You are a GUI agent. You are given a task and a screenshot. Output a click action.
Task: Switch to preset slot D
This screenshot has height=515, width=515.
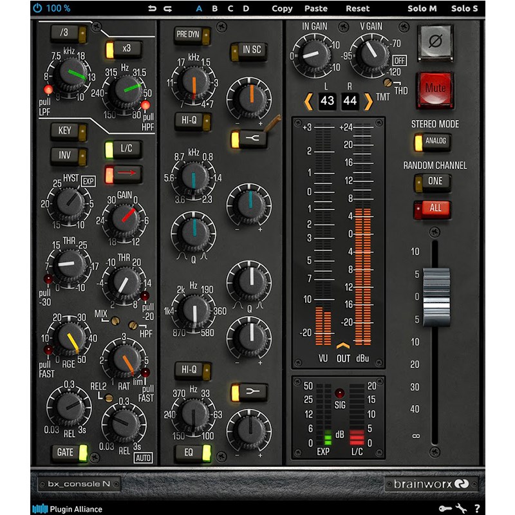pos(245,8)
